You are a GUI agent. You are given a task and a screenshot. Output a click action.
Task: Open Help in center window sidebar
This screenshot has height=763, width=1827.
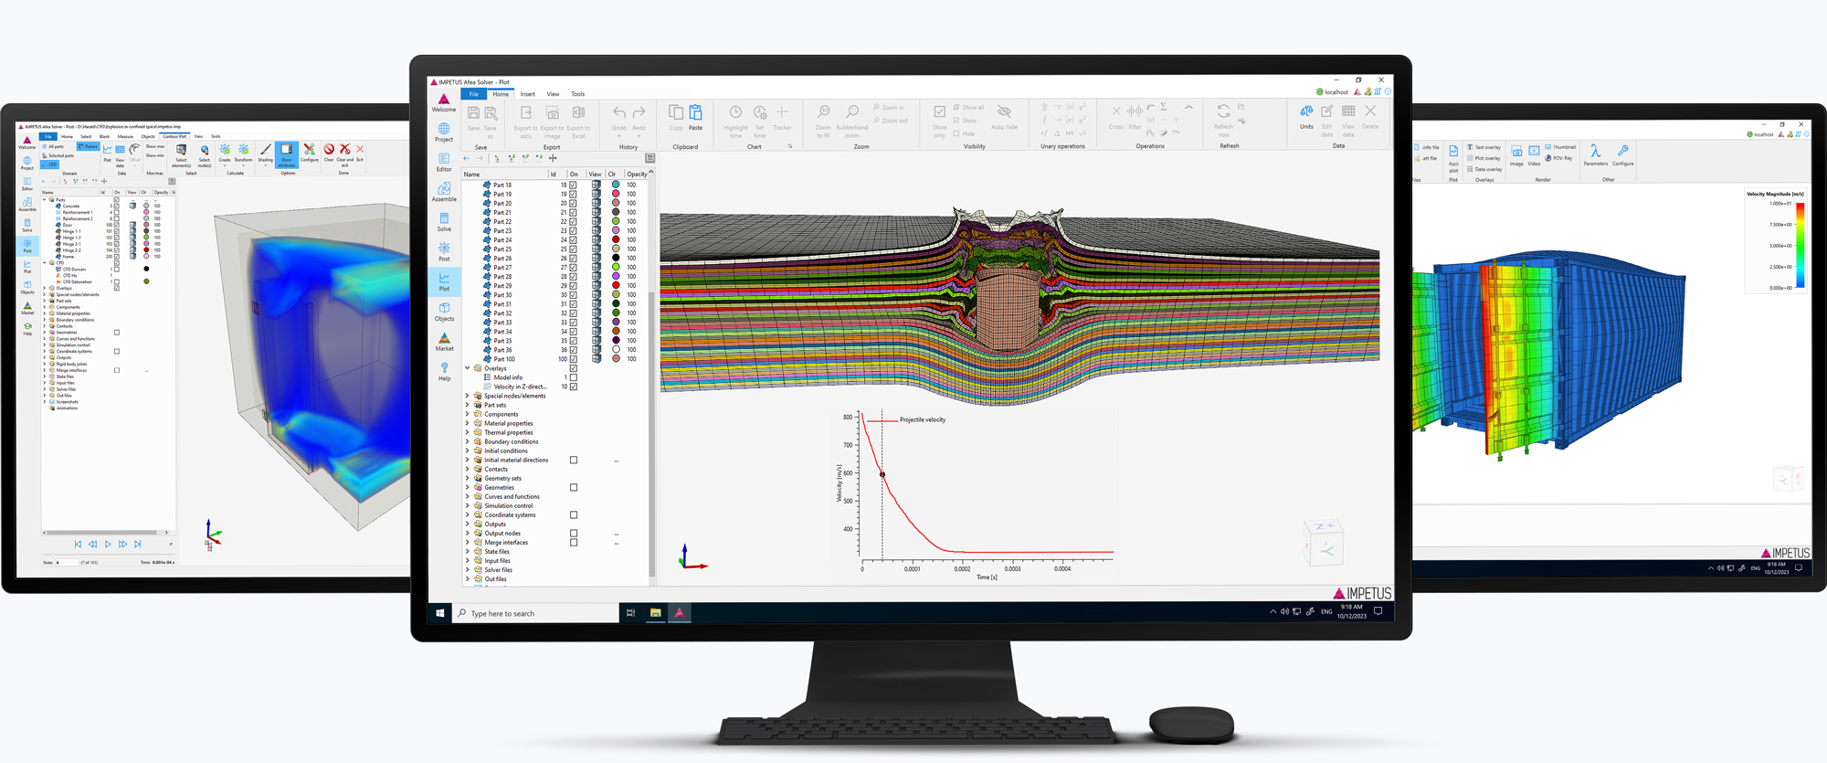444,371
